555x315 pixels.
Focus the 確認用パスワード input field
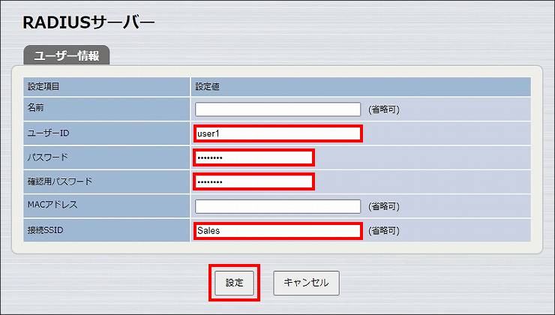click(253, 181)
